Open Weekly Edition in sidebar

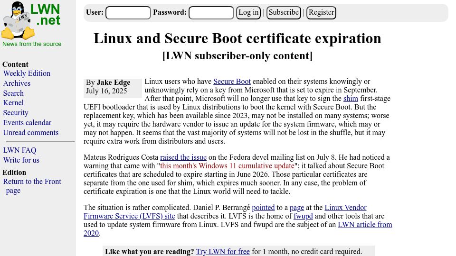click(x=27, y=73)
